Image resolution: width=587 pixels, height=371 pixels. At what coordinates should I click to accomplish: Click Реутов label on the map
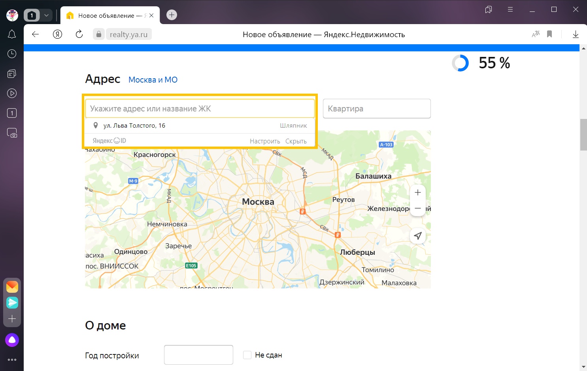pyautogui.click(x=344, y=200)
